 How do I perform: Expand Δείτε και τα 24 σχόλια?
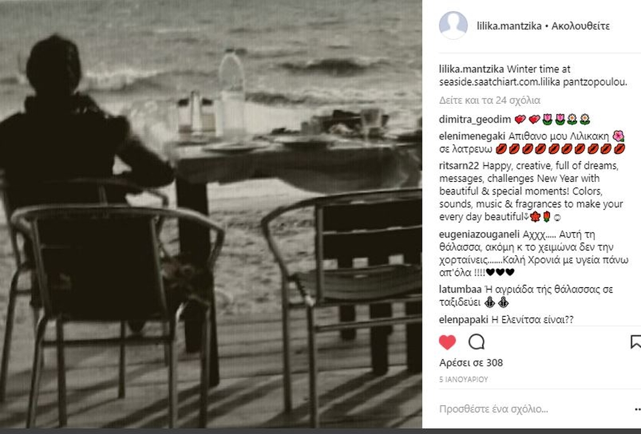pos(490,100)
